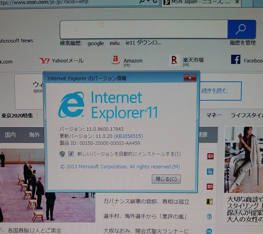Click the blue magnifier search button

coord(241,29)
